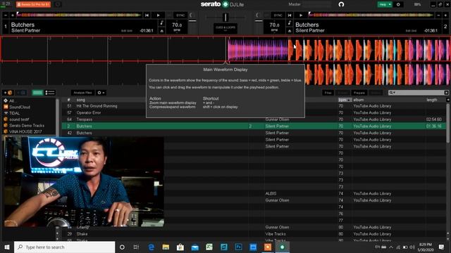
Task: Open the settings gear in the top bar
Action: pos(398,4)
